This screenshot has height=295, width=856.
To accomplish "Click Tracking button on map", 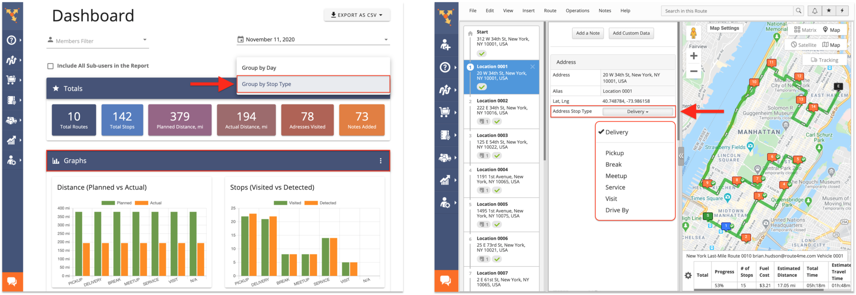I will [824, 60].
